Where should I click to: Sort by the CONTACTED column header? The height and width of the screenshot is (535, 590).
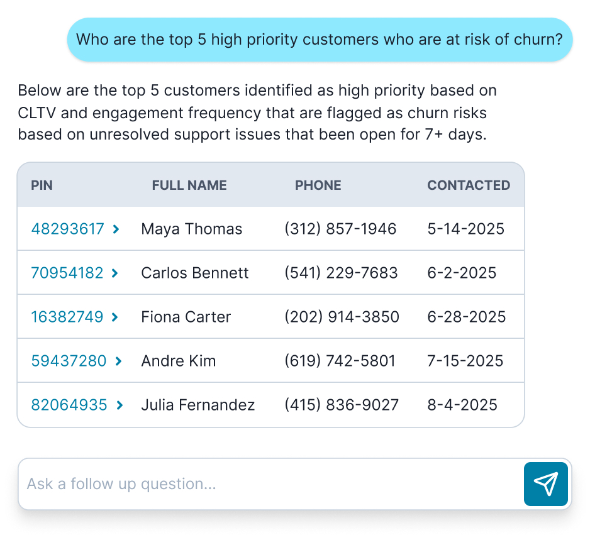tap(469, 185)
